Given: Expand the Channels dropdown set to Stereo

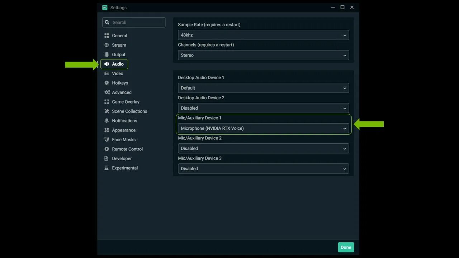Looking at the screenshot, I should pyautogui.click(x=264, y=55).
